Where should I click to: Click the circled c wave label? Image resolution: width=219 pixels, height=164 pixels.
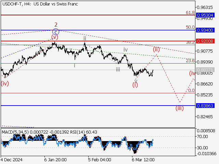56,32
